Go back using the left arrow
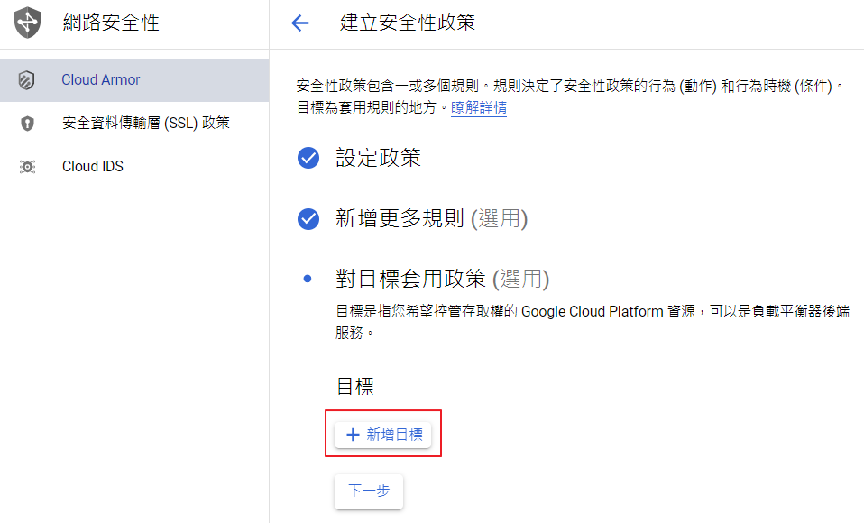864x523 pixels. [300, 23]
